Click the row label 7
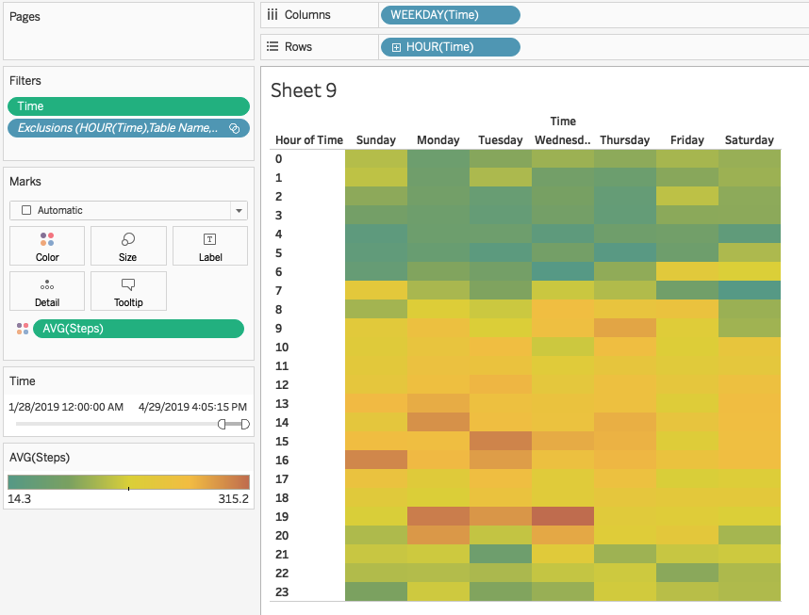This screenshot has width=809, height=615. click(278, 291)
